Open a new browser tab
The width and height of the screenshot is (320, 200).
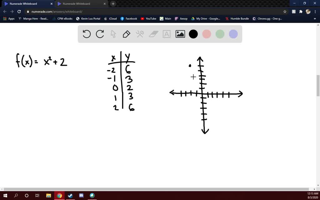pos(112,4)
